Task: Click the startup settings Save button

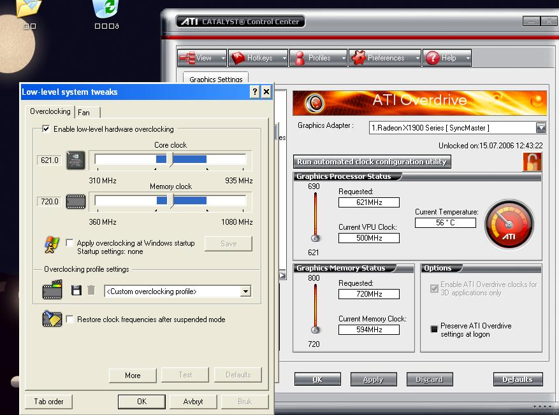Action: (x=229, y=244)
